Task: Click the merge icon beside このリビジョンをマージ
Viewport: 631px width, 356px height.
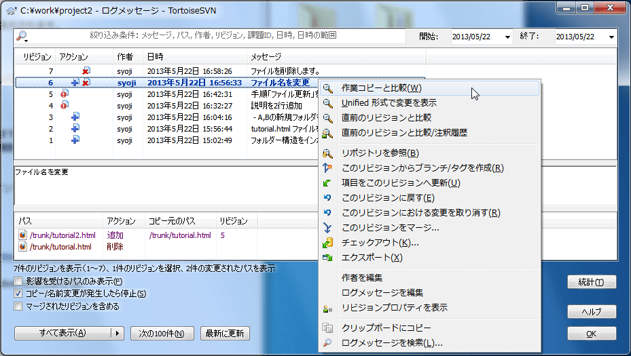Action: click(327, 228)
